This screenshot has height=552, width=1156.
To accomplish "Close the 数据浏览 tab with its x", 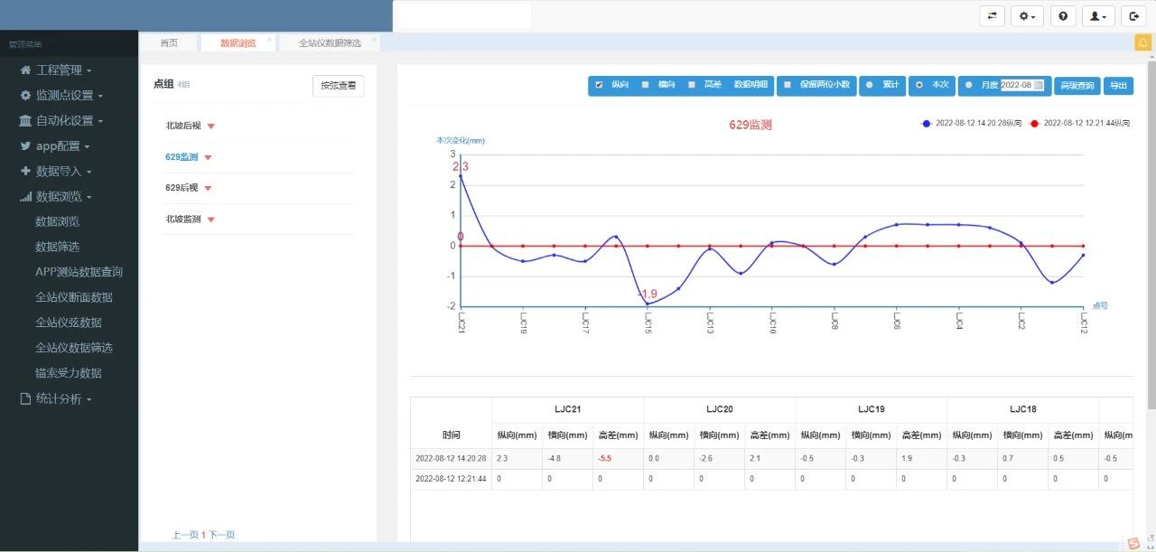I will 269,40.
